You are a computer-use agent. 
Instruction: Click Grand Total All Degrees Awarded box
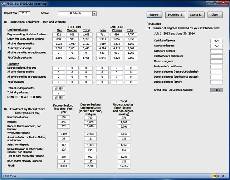[216, 90]
